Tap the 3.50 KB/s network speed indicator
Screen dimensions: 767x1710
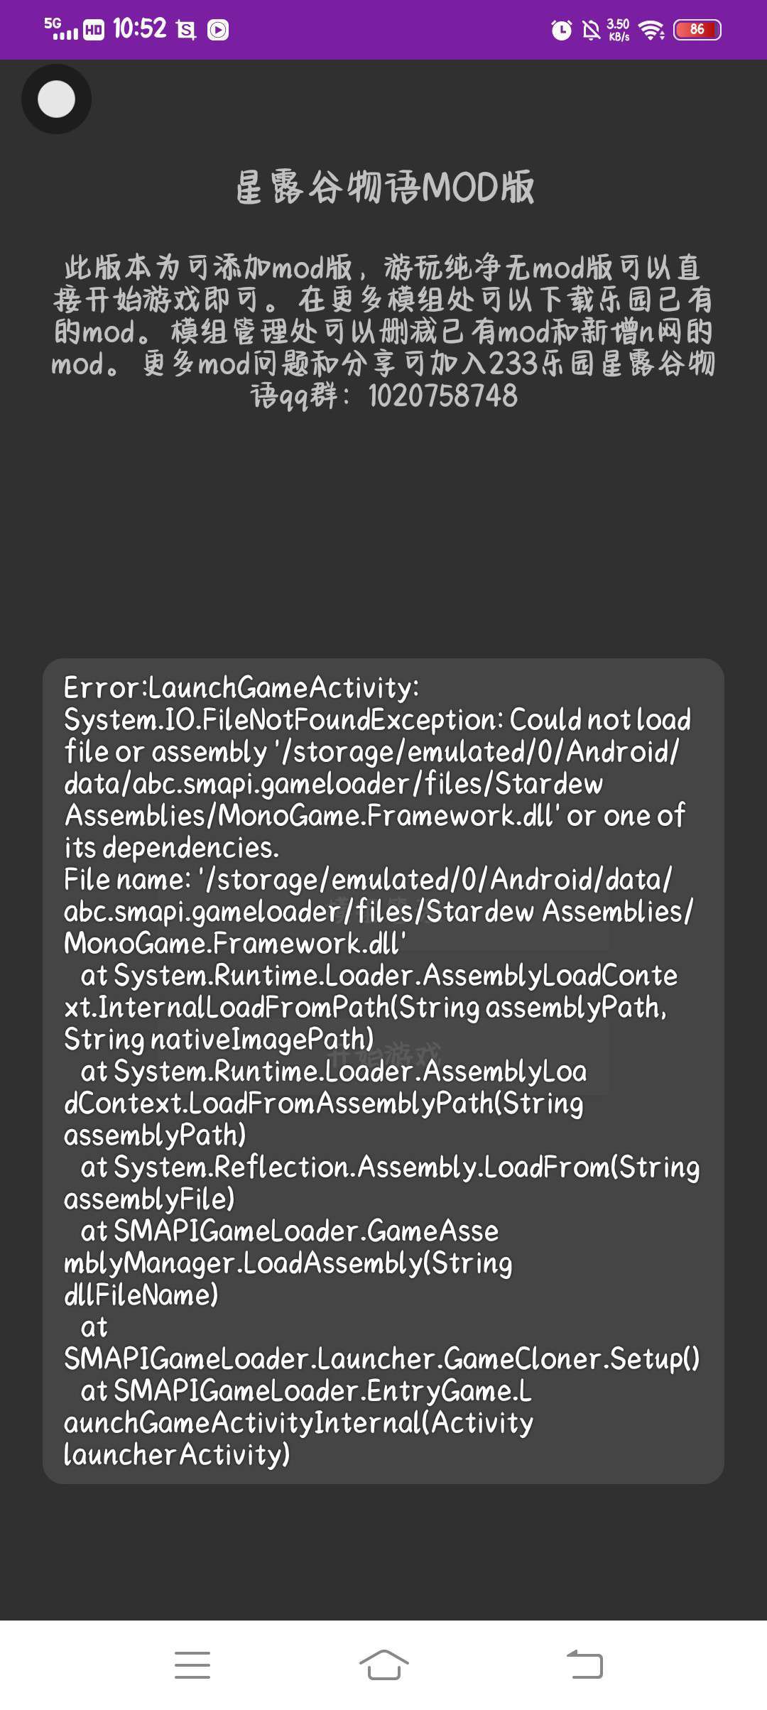[618, 30]
